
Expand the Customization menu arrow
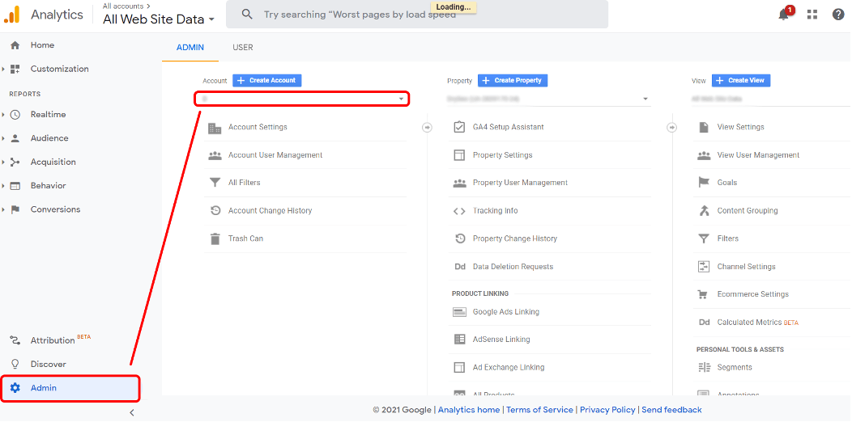point(3,69)
